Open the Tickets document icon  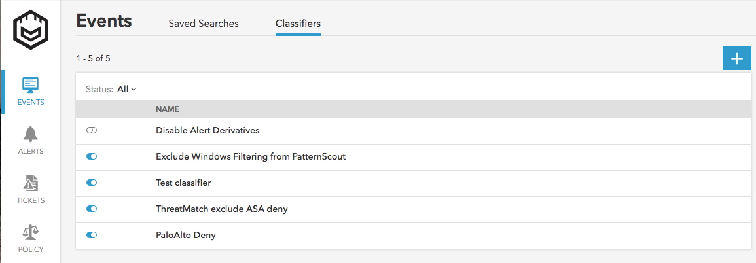click(x=30, y=183)
